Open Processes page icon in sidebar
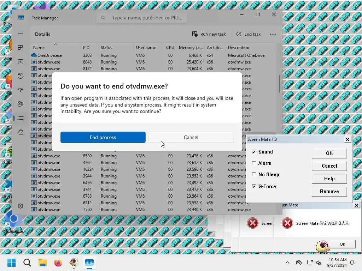Image resolution: width=362 pixels, height=271 pixels. coord(21,48)
